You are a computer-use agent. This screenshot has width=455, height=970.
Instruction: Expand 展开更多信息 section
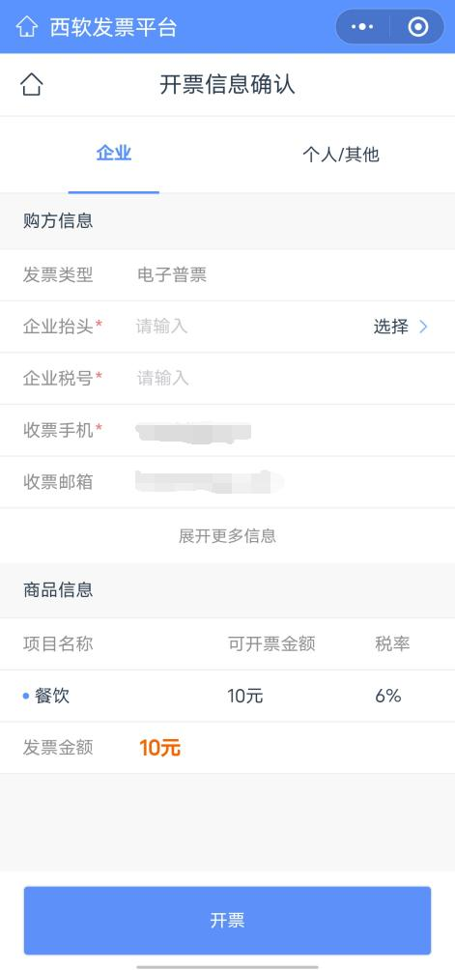click(x=228, y=536)
